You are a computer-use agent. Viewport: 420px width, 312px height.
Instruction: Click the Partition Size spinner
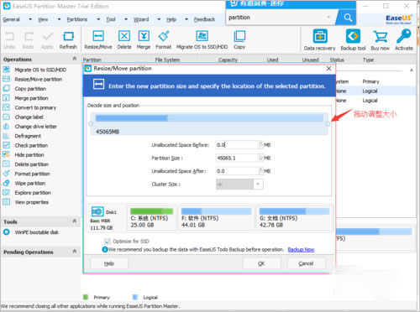261,158
